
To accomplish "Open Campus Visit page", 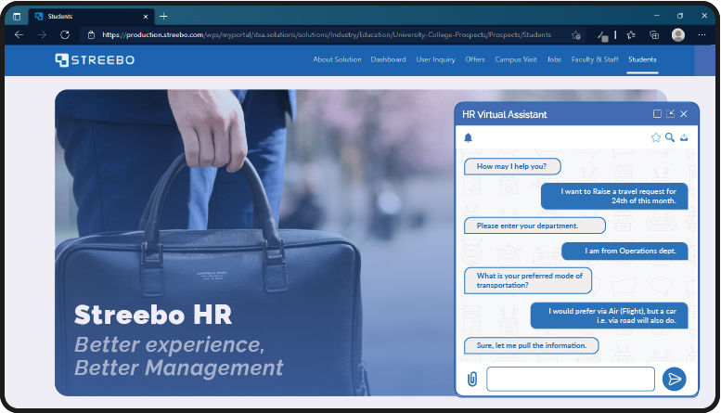I will [515, 59].
